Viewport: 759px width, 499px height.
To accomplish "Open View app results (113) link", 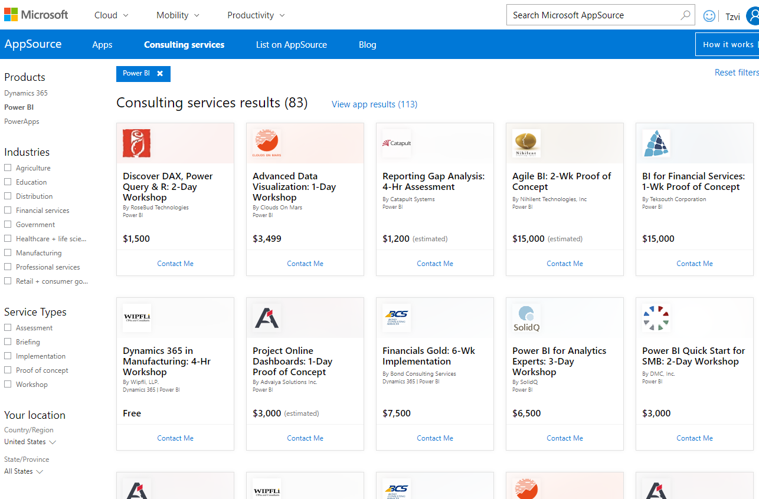I will tap(374, 104).
